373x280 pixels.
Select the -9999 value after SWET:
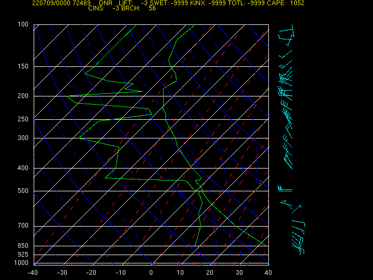(x=180, y=3)
